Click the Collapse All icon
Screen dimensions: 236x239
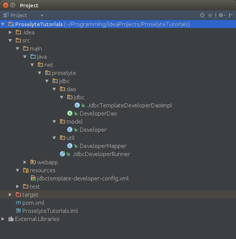coord(210,15)
